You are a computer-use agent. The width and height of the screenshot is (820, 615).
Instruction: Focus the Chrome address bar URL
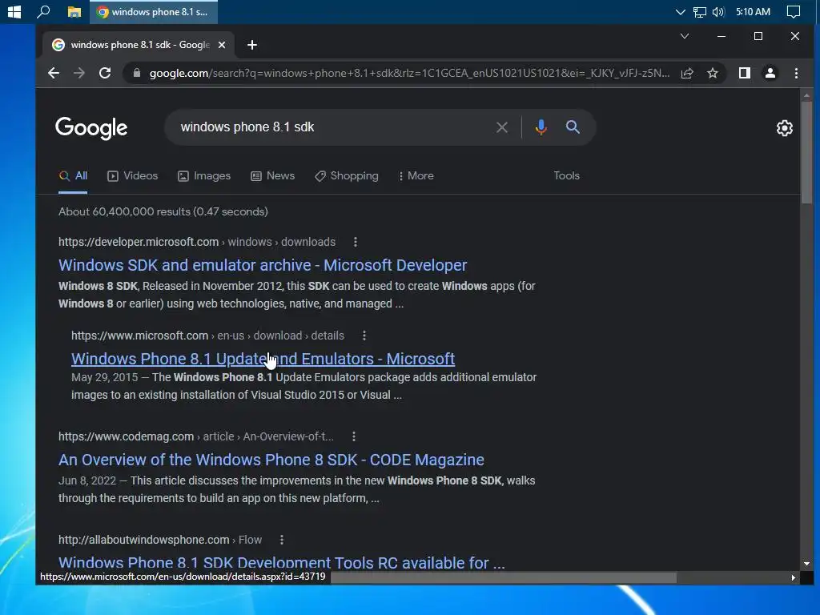tap(409, 73)
